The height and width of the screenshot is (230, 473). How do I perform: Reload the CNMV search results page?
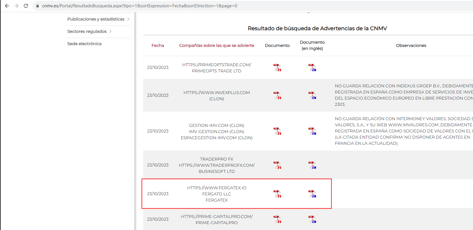[x=26, y=6]
